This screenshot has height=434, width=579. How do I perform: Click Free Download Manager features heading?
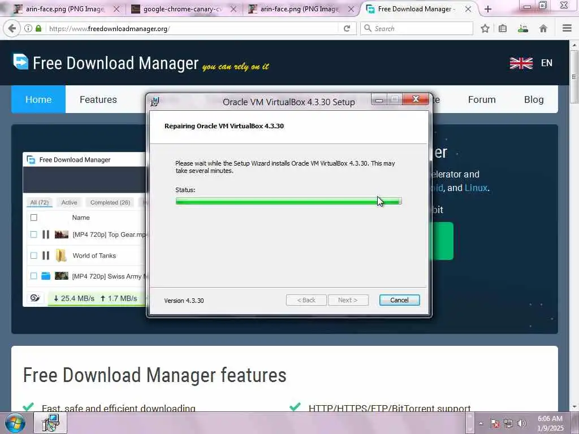coord(154,375)
